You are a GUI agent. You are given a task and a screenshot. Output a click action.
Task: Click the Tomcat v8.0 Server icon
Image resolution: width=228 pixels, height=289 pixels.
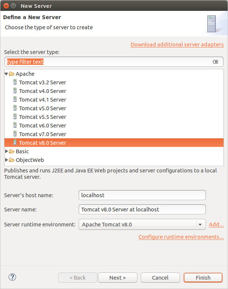(15, 142)
